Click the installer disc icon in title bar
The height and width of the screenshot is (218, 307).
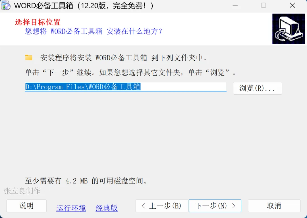[x=6, y=5]
